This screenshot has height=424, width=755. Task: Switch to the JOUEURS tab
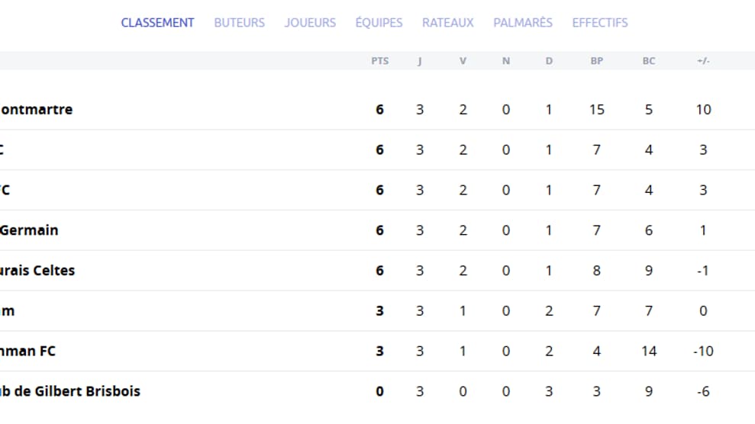(x=310, y=23)
